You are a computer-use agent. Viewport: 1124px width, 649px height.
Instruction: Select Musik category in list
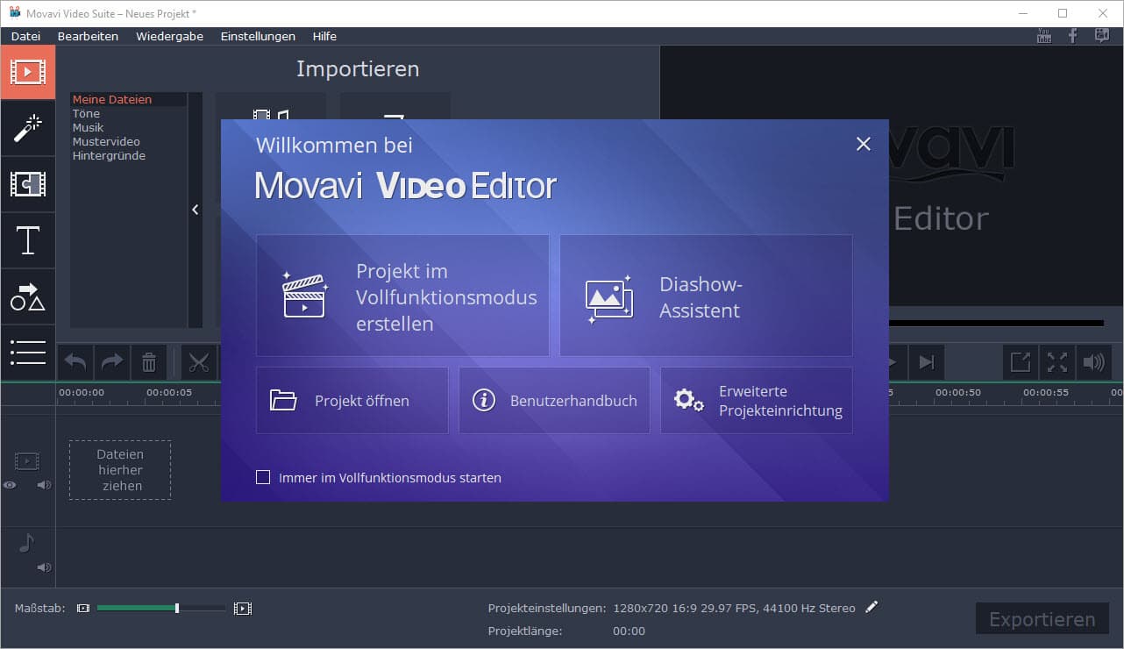(88, 127)
